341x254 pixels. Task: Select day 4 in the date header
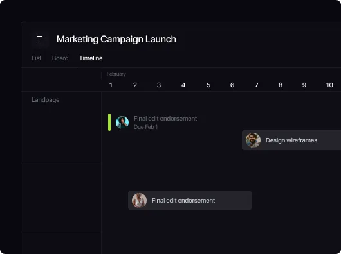183,85
